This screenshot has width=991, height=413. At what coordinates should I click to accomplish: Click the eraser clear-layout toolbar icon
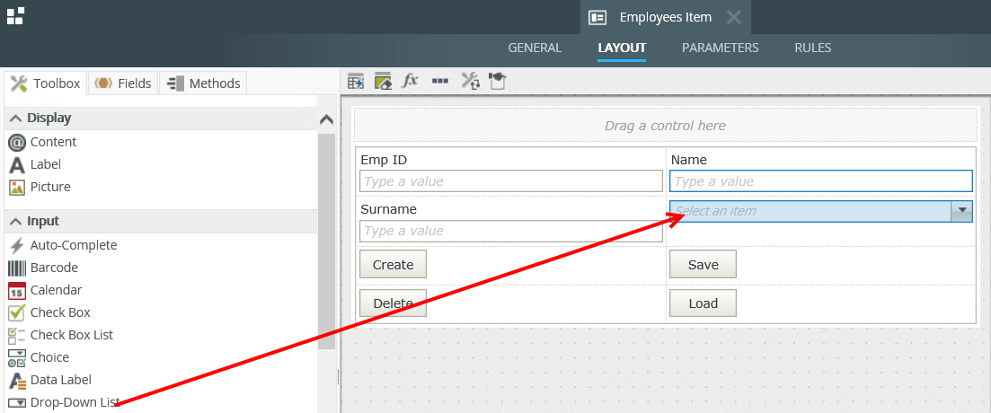[384, 81]
